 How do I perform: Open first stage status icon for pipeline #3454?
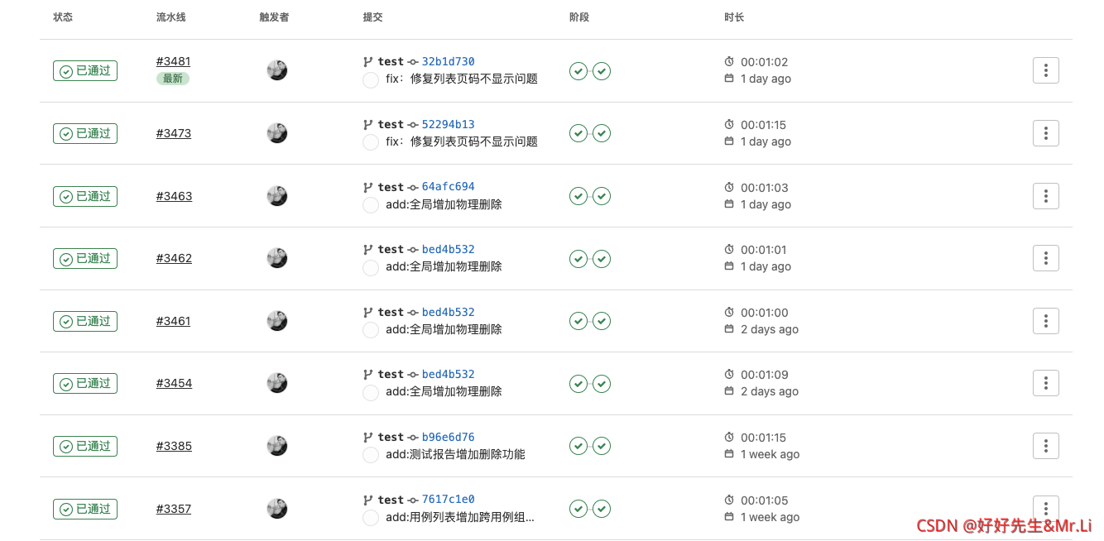pyautogui.click(x=578, y=384)
